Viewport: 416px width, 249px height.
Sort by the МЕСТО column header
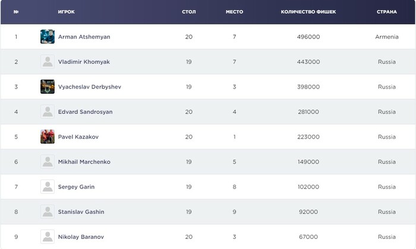click(235, 12)
